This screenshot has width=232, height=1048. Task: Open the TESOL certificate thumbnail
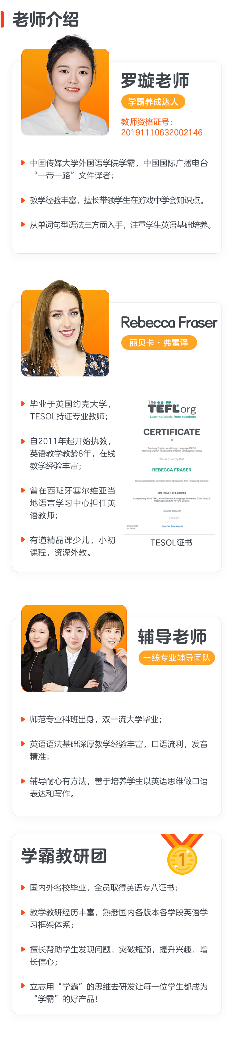tap(169, 466)
